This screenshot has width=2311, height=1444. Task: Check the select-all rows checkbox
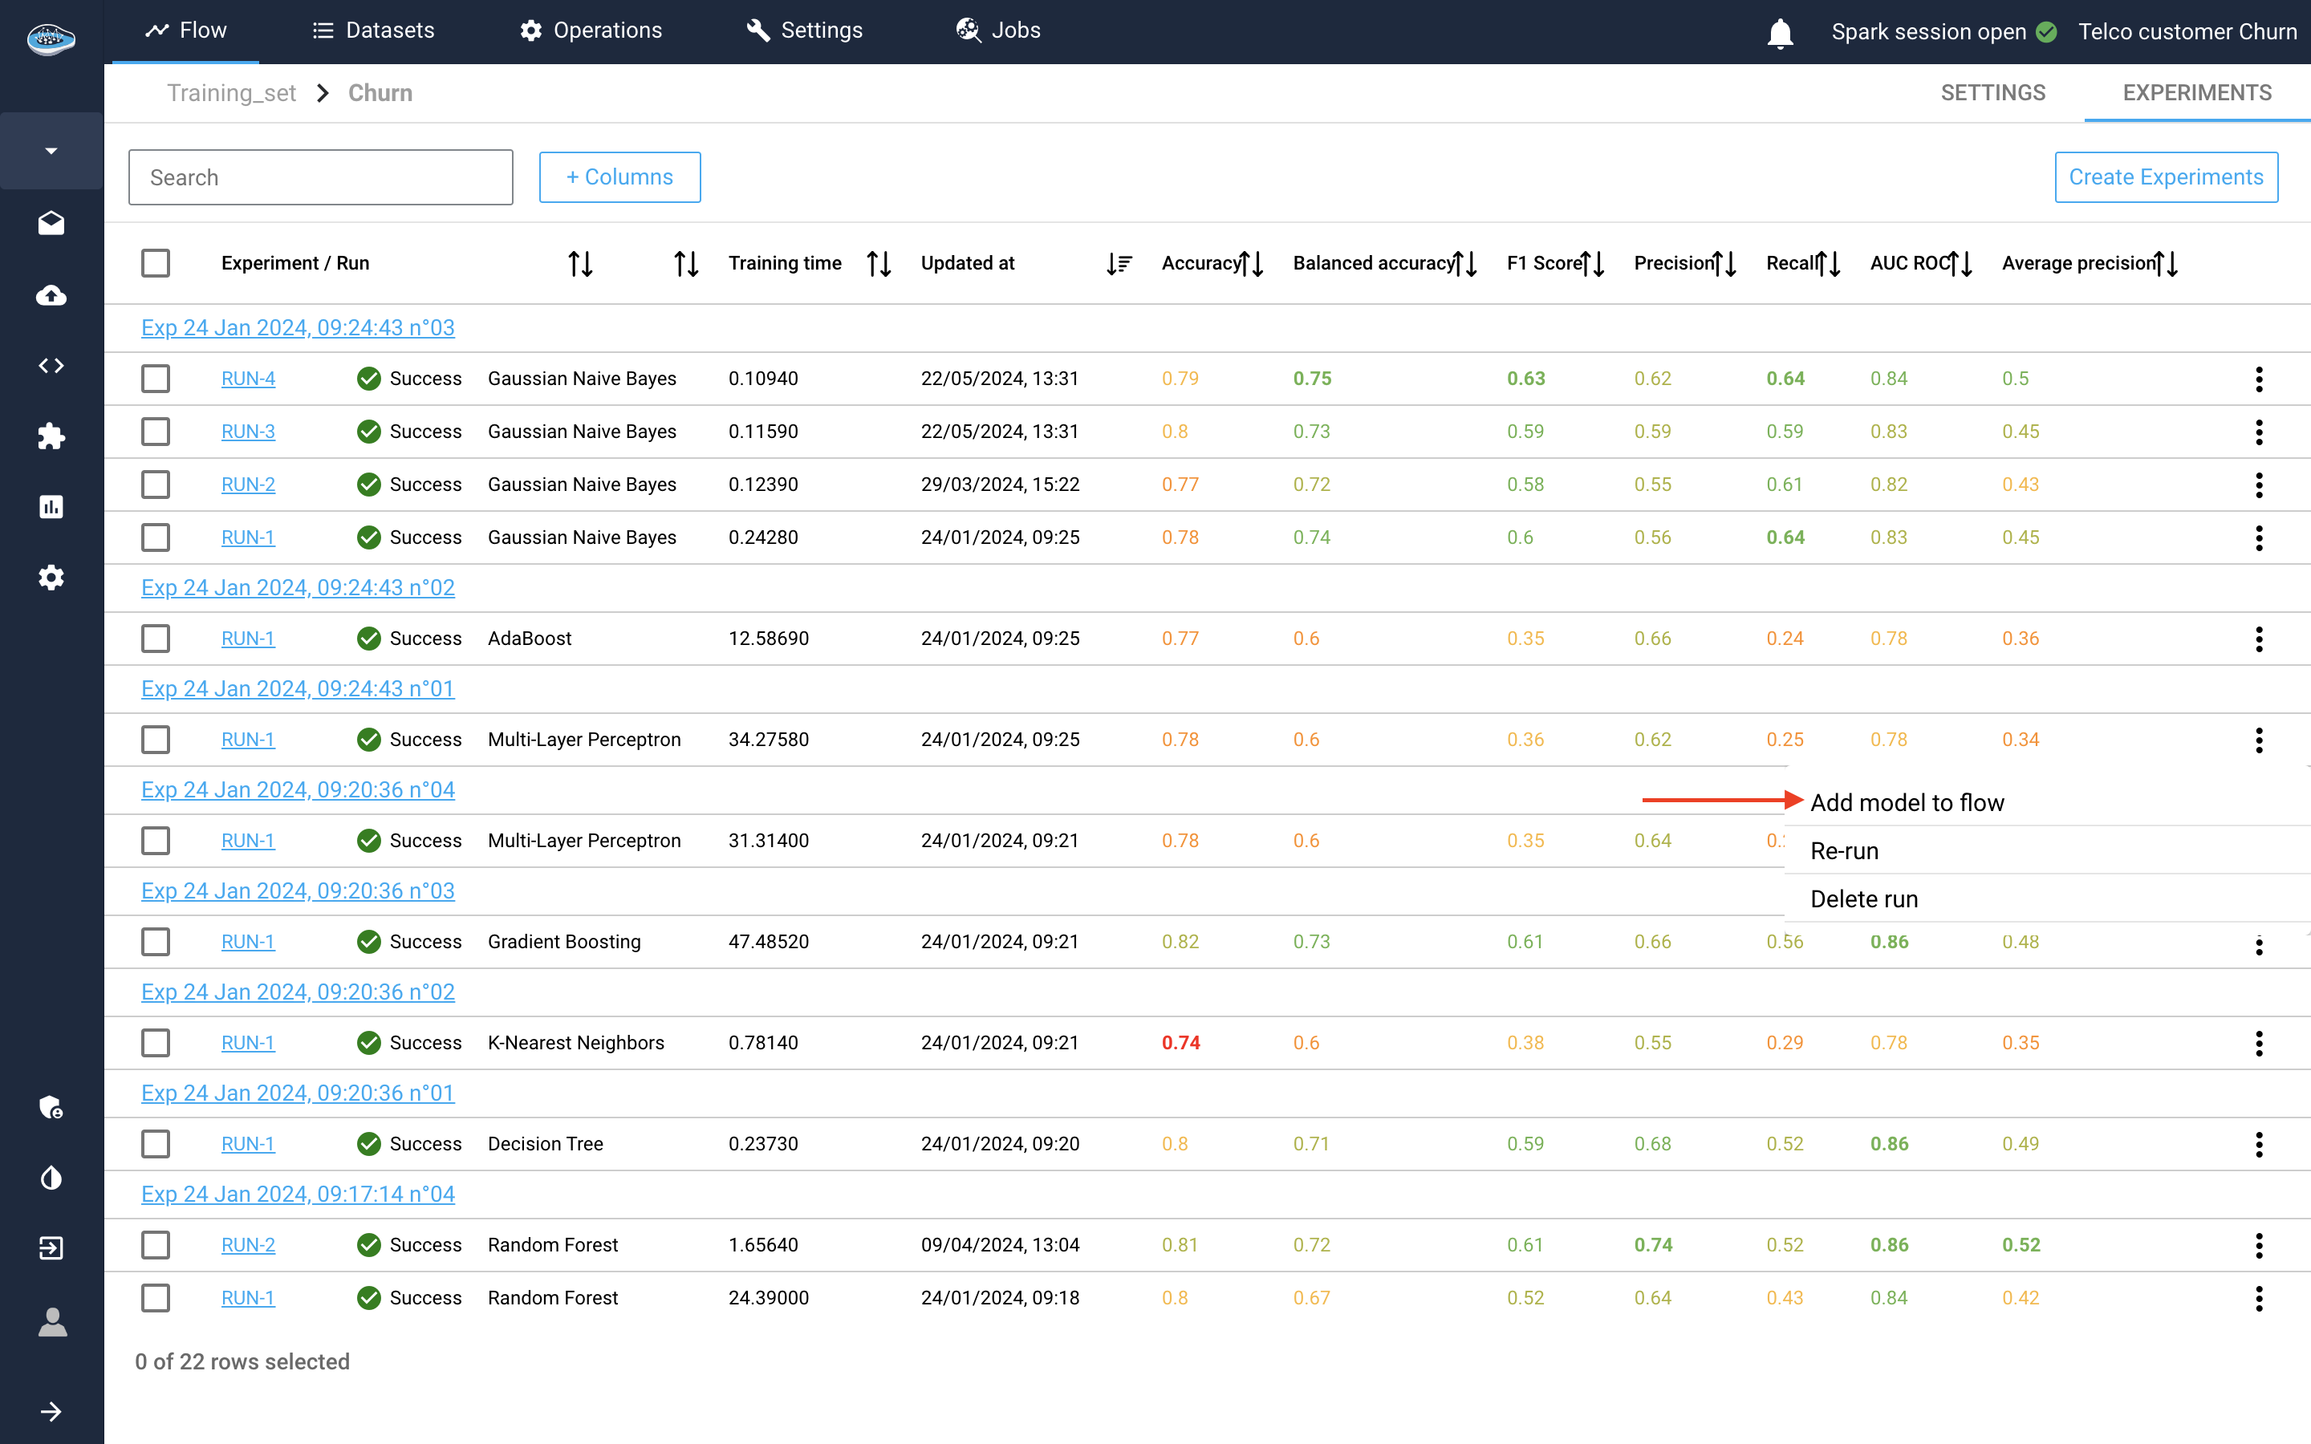click(x=156, y=264)
